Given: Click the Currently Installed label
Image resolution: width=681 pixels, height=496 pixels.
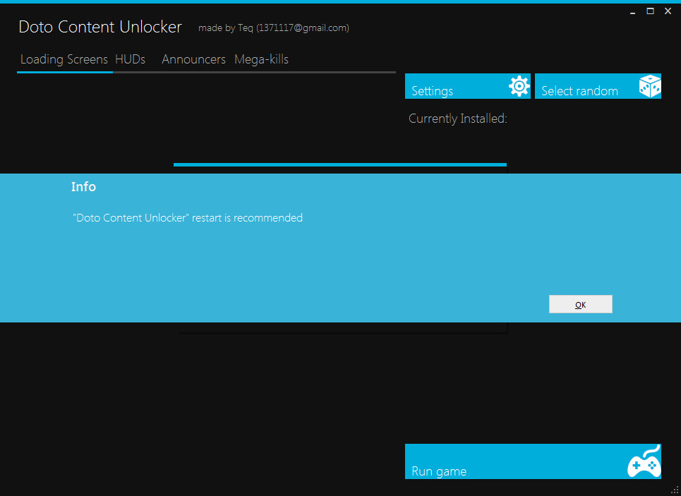Looking at the screenshot, I should tap(457, 119).
